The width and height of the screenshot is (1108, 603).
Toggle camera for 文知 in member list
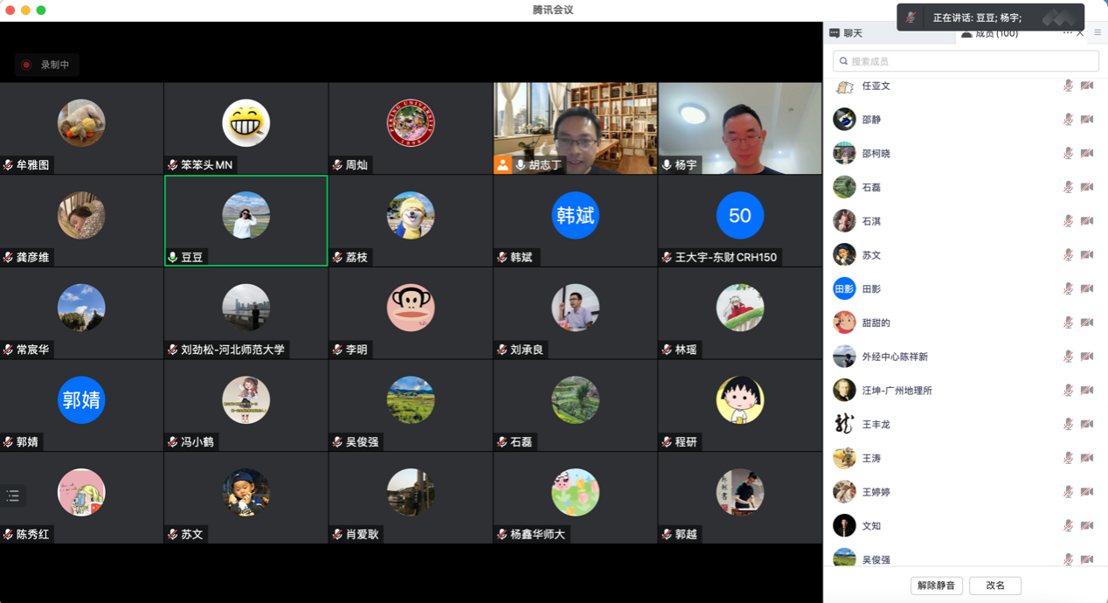(x=1087, y=526)
